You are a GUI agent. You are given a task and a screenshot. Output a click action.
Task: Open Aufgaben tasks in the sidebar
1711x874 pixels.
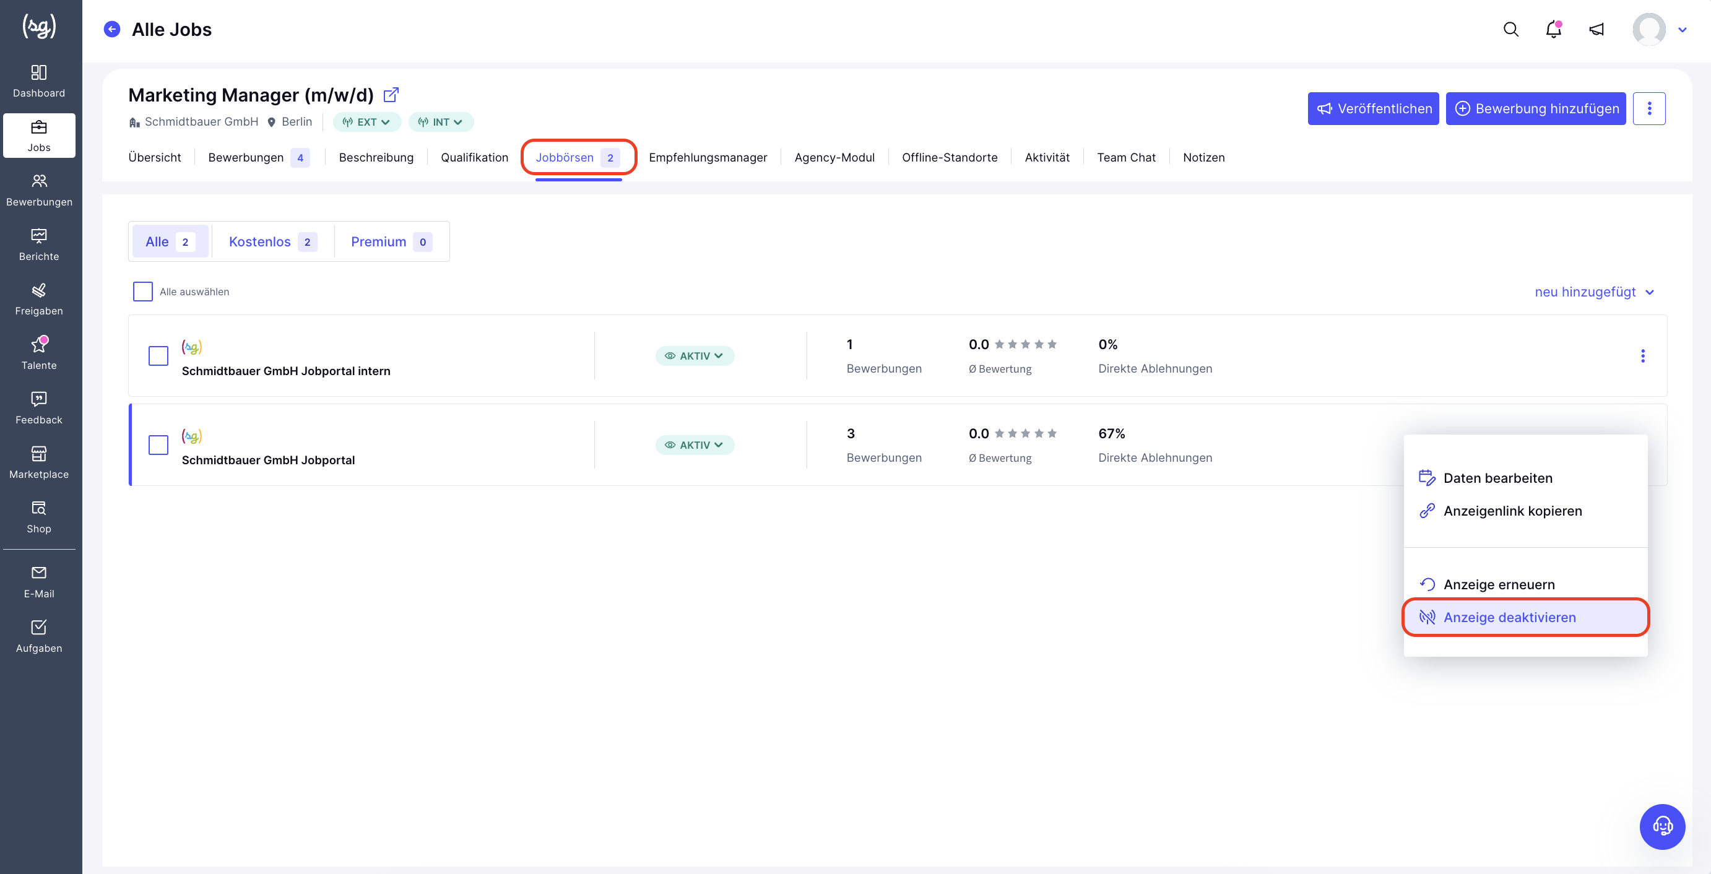39,636
